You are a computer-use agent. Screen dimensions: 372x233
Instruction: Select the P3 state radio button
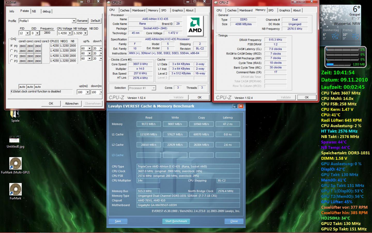(x=11, y=61)
